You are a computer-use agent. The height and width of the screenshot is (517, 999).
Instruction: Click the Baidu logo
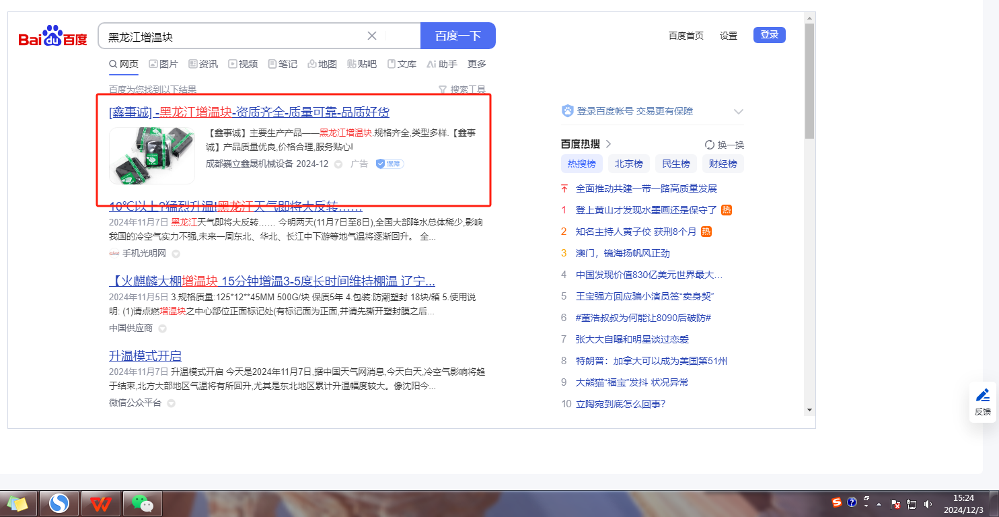[x=52, y=36]
